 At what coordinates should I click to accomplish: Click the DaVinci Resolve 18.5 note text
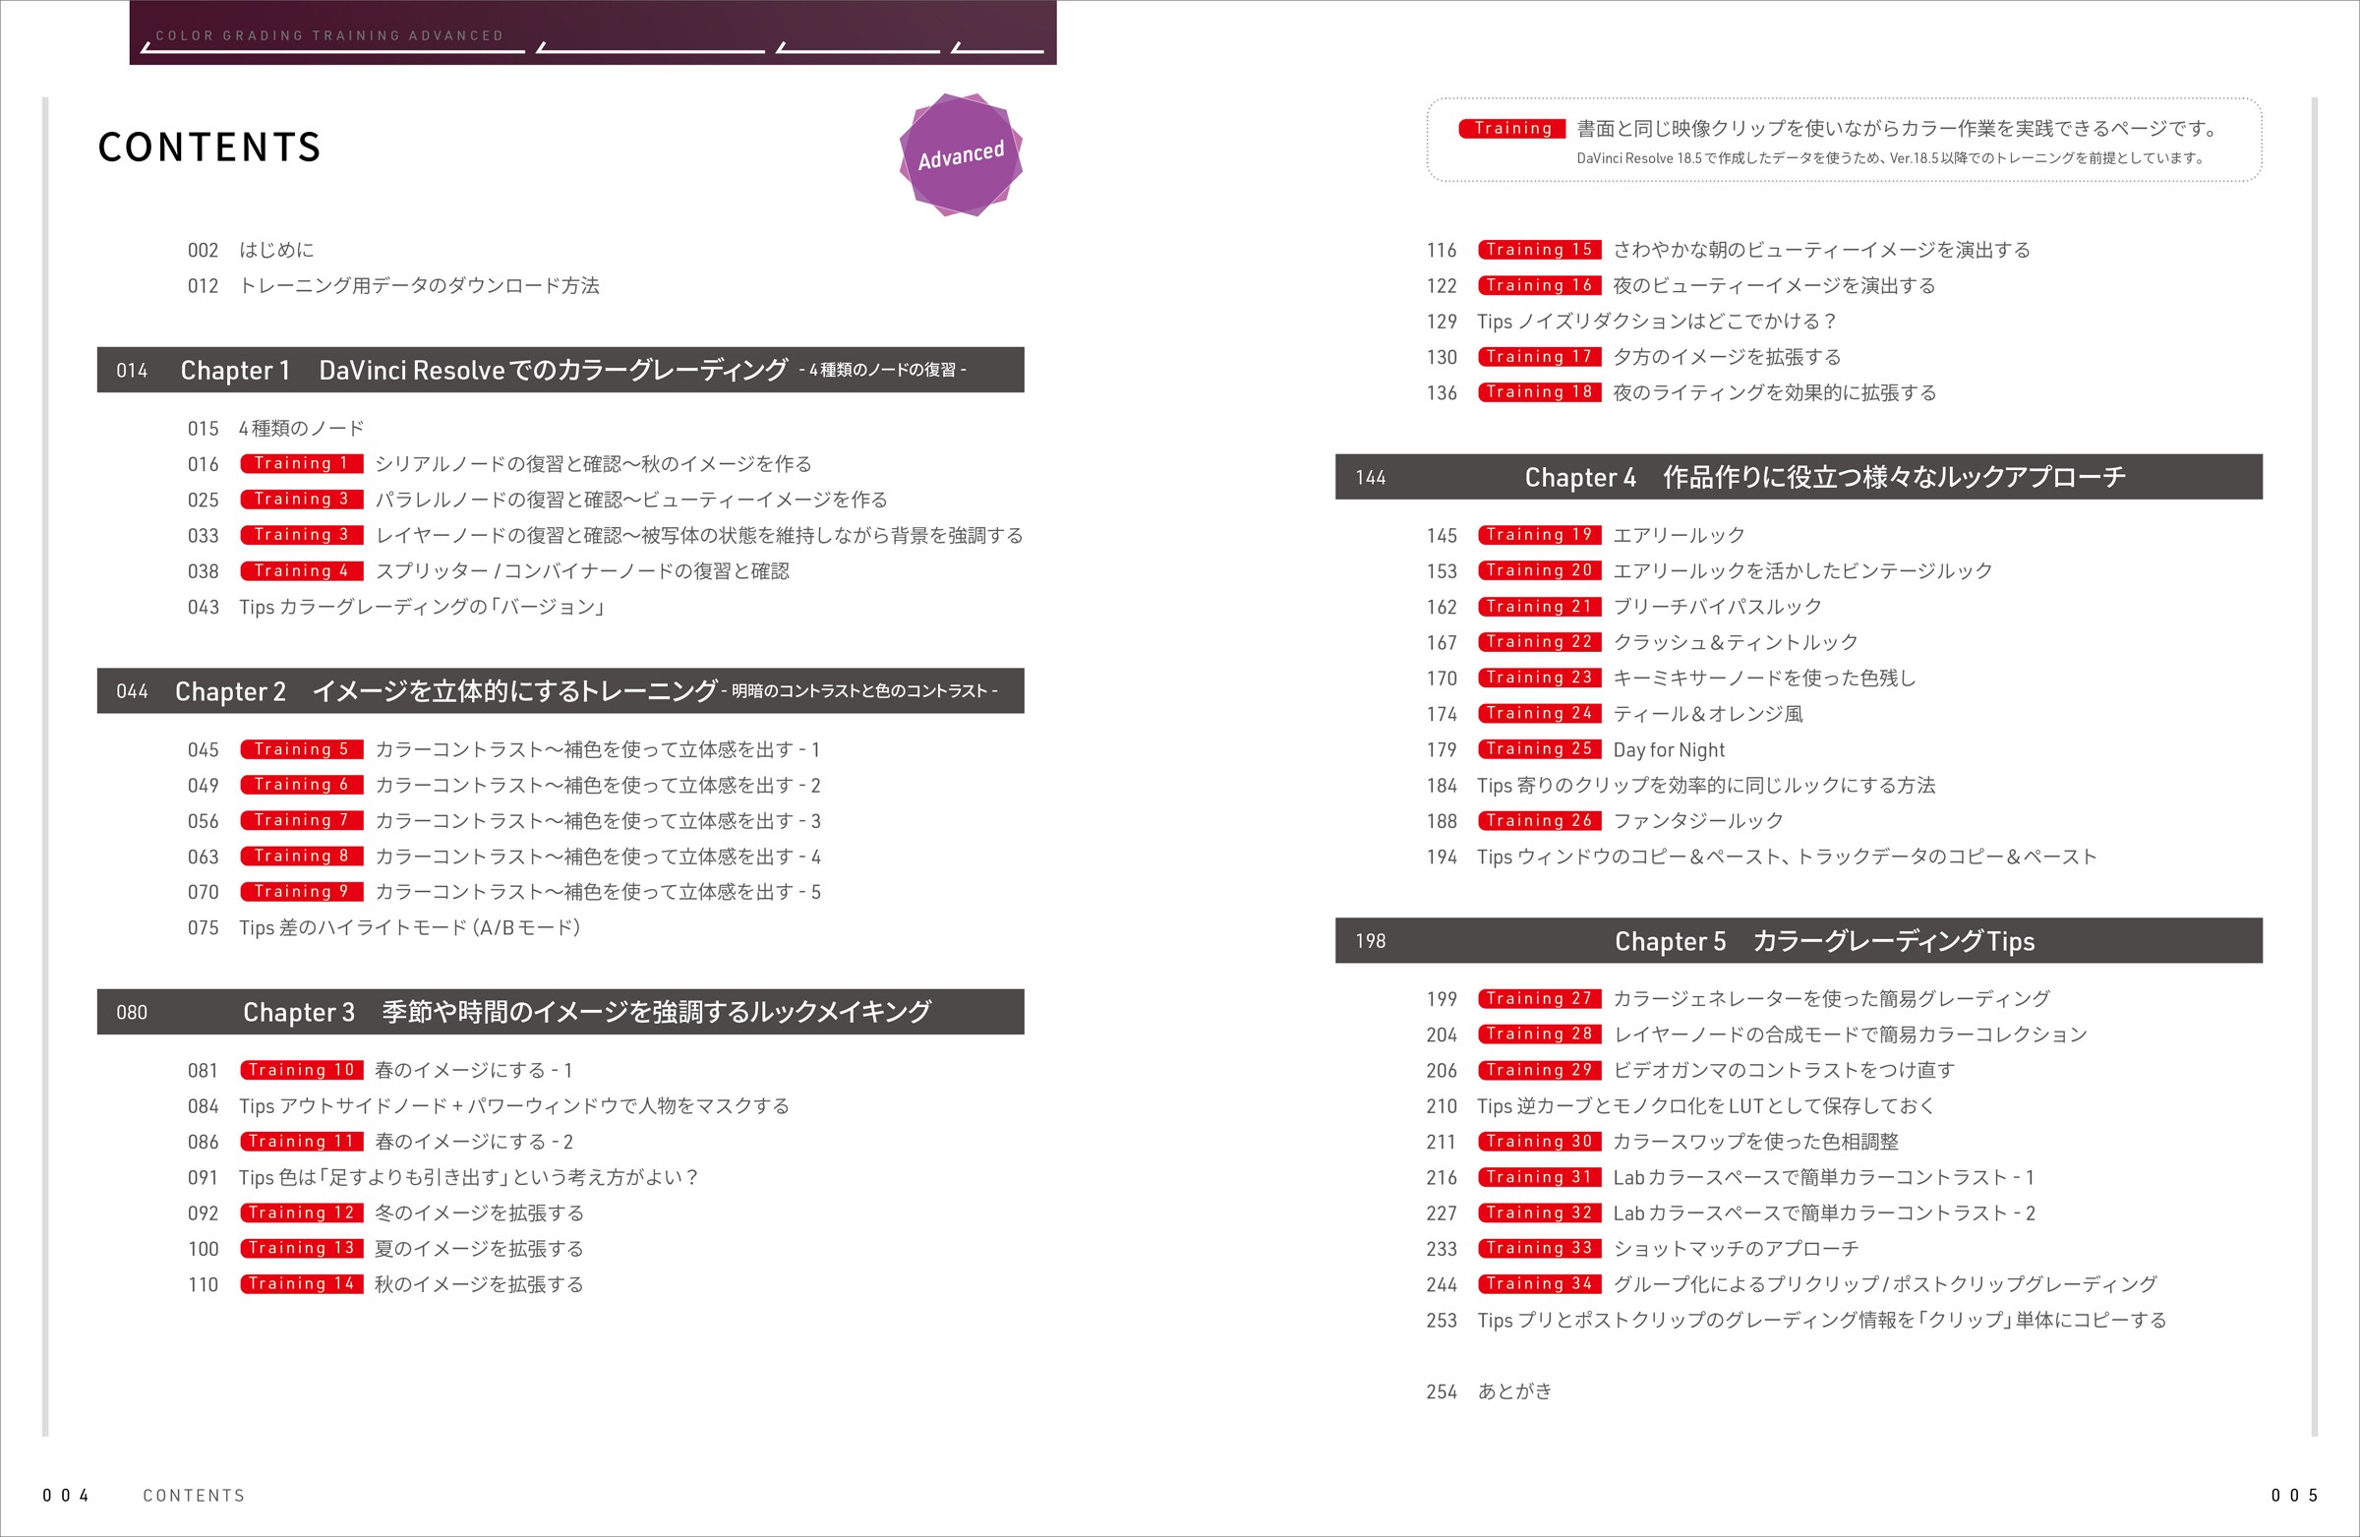[1890, 157]
